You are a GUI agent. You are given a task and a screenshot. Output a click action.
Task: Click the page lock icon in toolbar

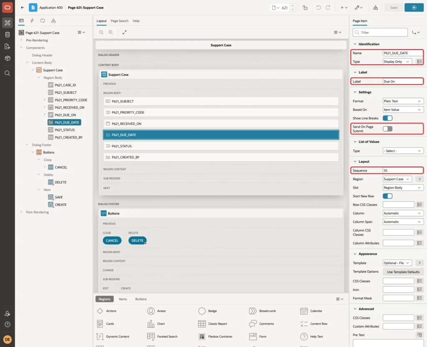click(x=305, y=8)
